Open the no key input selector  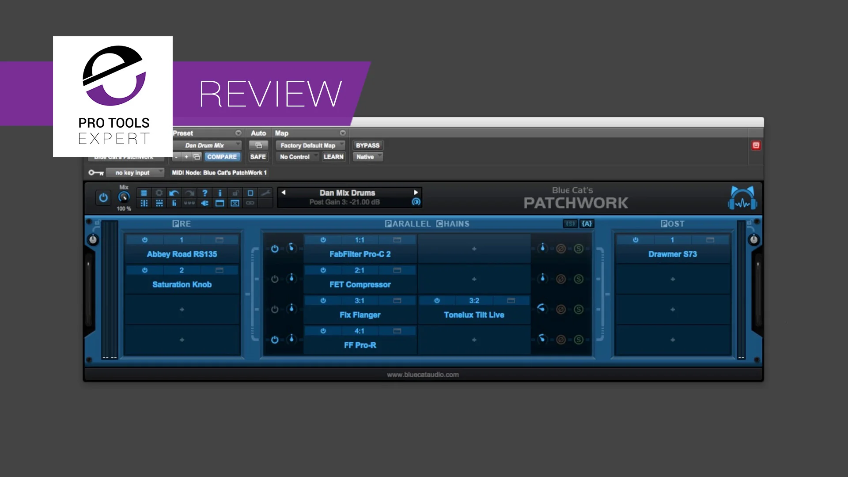click(135, 173)
